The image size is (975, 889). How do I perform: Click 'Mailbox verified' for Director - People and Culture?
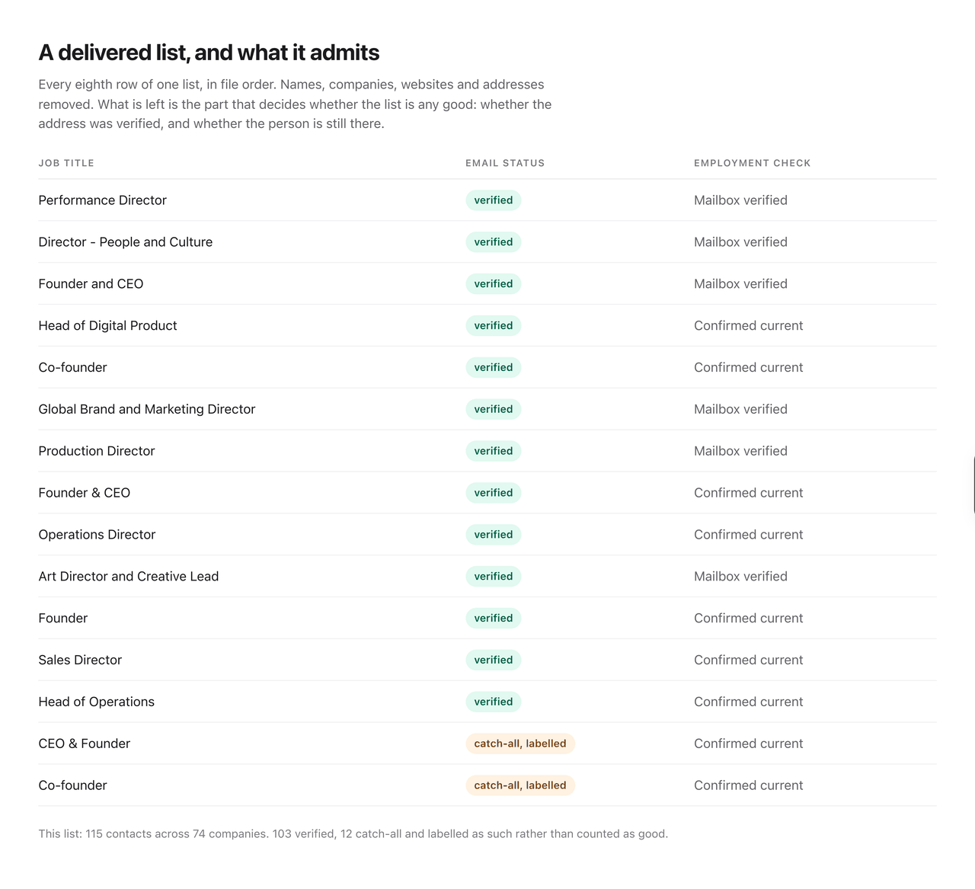click(x=740, y=242)
